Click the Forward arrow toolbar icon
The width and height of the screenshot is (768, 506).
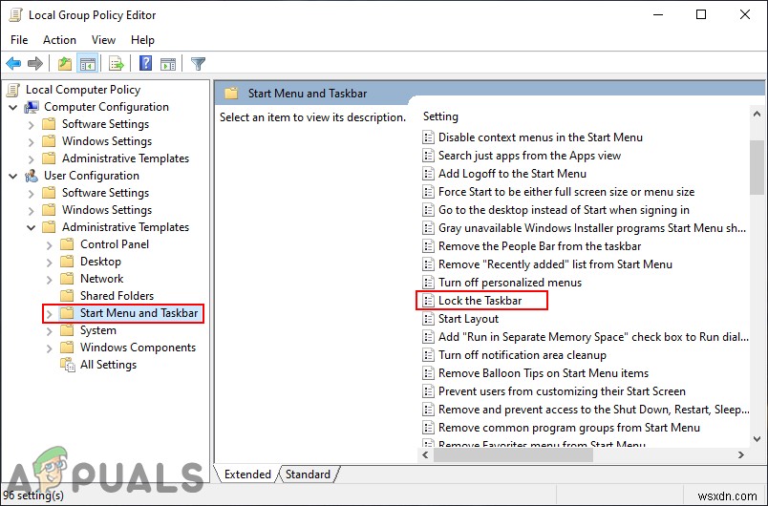pyautogui.click(x=35, y=64)
